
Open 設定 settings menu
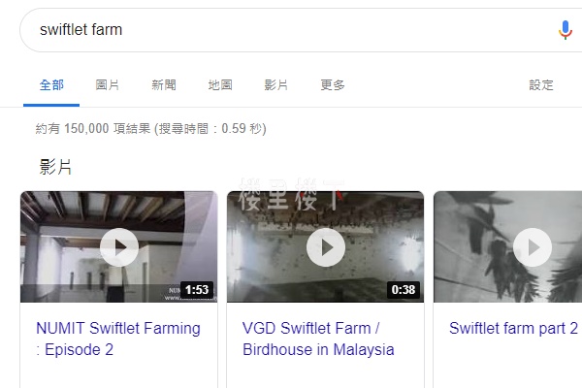(x=541, y=85)
